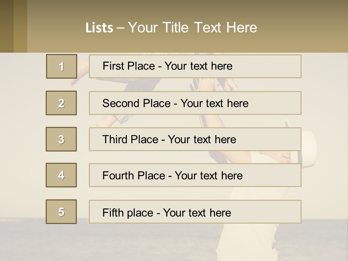Click the Fifth place text box

(x=195, y=212)
